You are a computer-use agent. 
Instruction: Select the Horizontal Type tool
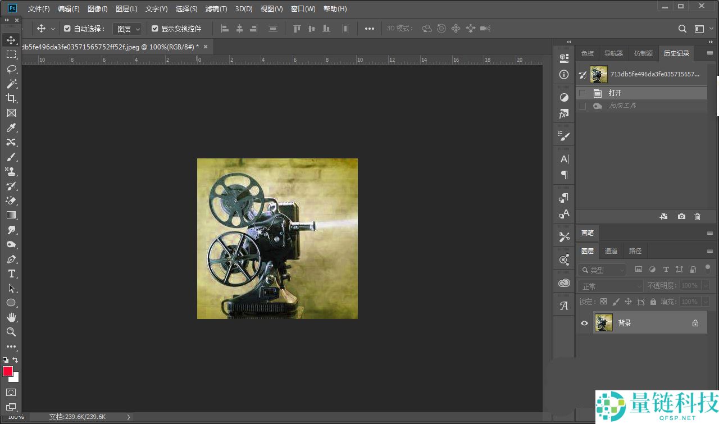coord(11,273)
